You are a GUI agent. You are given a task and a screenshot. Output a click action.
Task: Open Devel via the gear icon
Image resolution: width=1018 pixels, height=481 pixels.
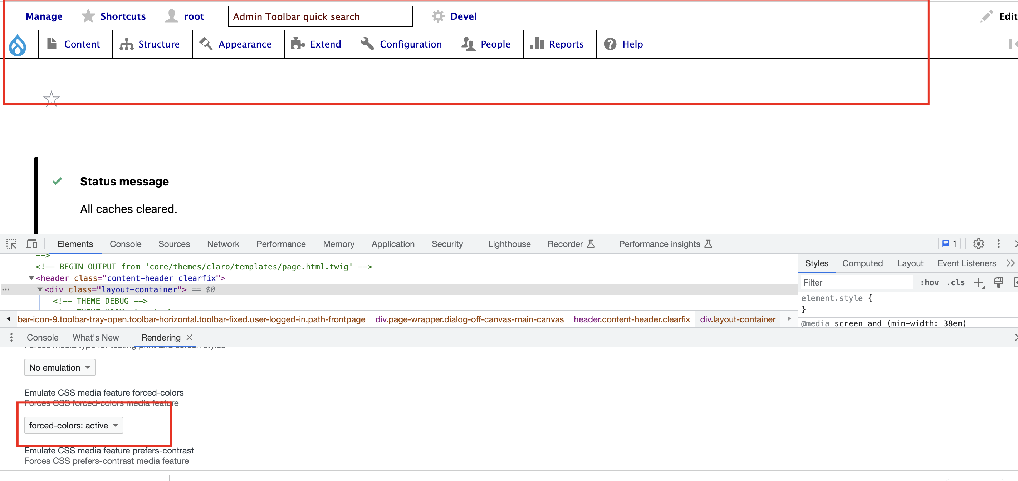tap(438, 16)
